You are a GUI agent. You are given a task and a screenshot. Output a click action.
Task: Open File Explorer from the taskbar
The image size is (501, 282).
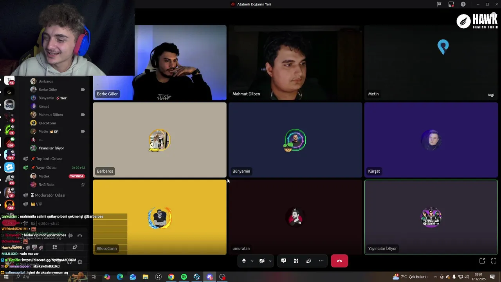[x=146, y=277]
